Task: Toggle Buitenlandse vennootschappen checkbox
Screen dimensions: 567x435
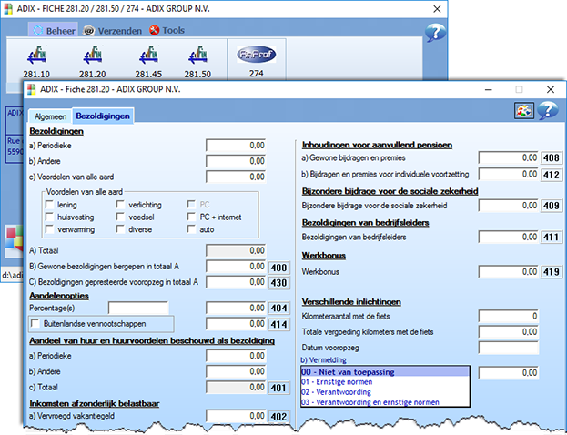Action: [x=35, y=323]
